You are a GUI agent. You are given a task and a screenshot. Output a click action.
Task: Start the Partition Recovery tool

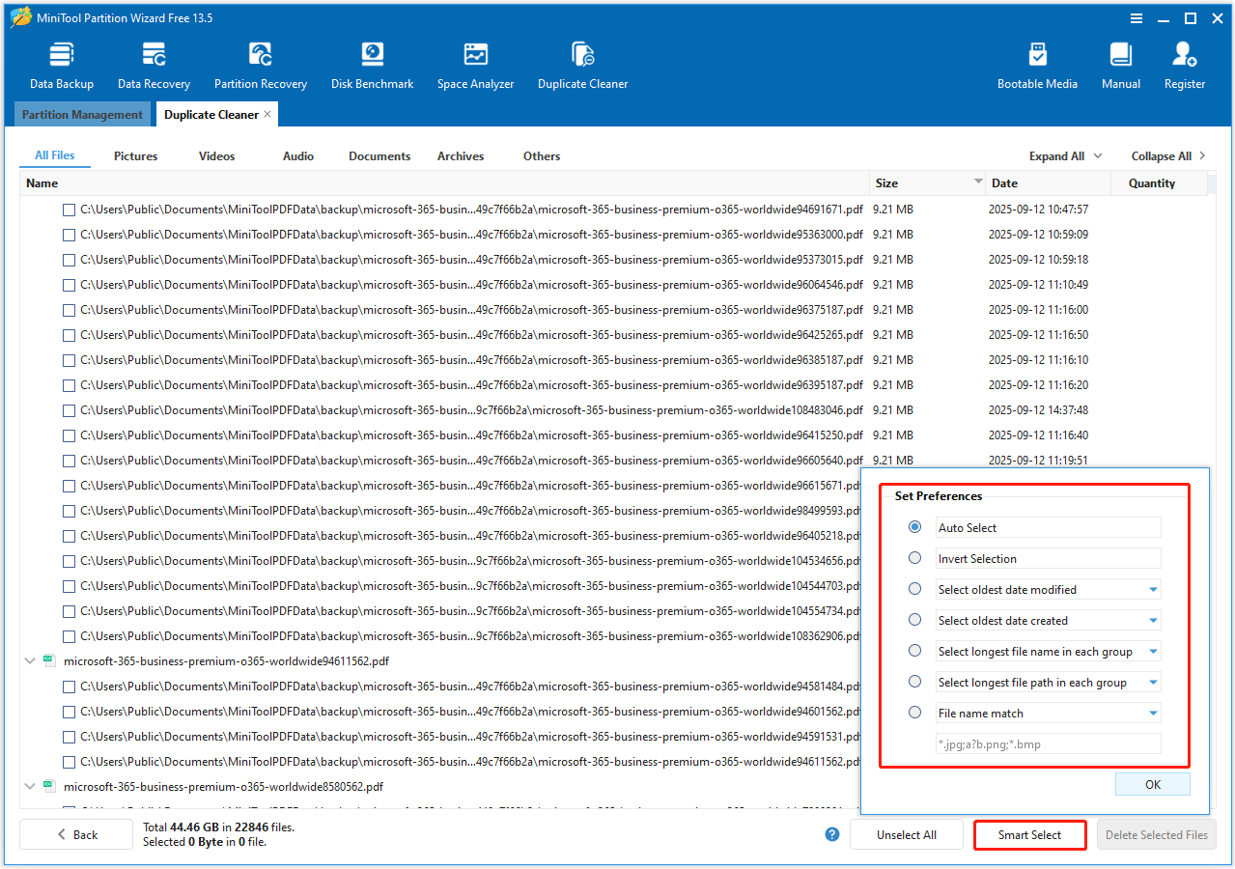[x=260, y=63]
